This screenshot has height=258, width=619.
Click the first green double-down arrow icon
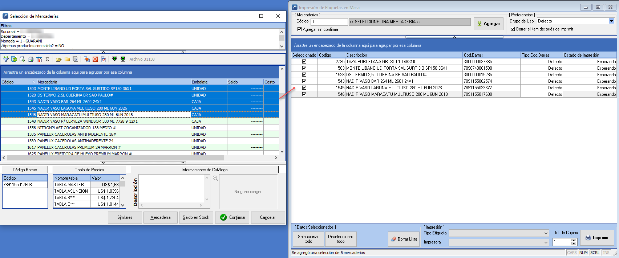tap(115, 59)
